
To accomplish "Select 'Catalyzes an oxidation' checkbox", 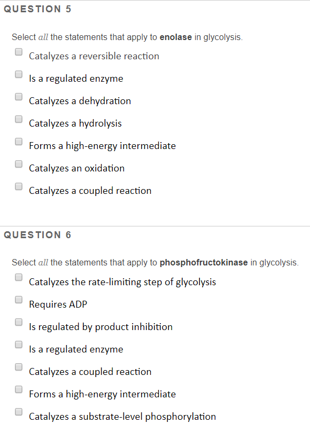I will point(19,164).
